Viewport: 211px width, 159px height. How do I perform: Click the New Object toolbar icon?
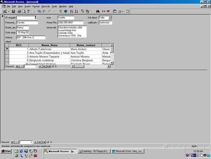tap(120, 11)
